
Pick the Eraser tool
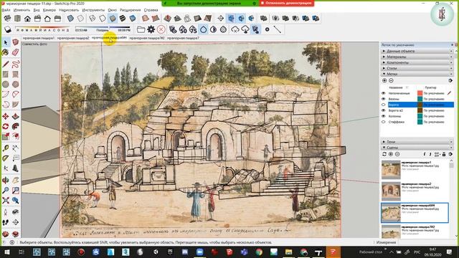[x=15, y=52]
